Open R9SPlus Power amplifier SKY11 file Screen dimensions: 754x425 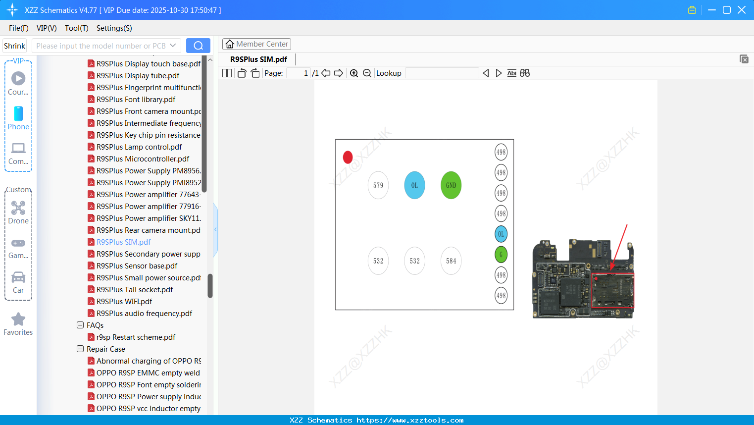click(x=149, y=218)
